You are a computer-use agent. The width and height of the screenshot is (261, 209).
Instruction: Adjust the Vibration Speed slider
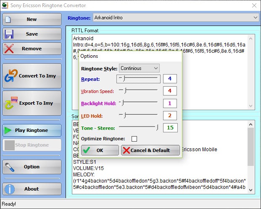pos(138,91)
